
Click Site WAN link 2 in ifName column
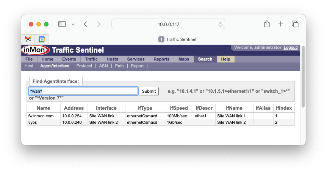tap(231, 123)
